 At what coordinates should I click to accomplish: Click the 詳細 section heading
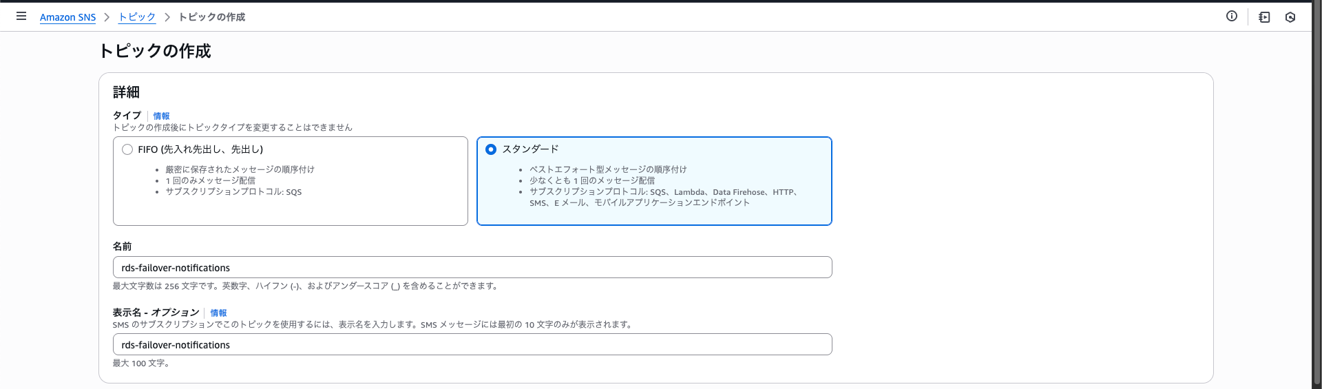tap(126, 92)
